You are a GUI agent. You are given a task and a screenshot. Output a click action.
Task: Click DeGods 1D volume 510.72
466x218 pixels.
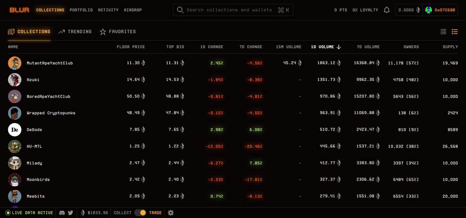click(x=327, y=130)
